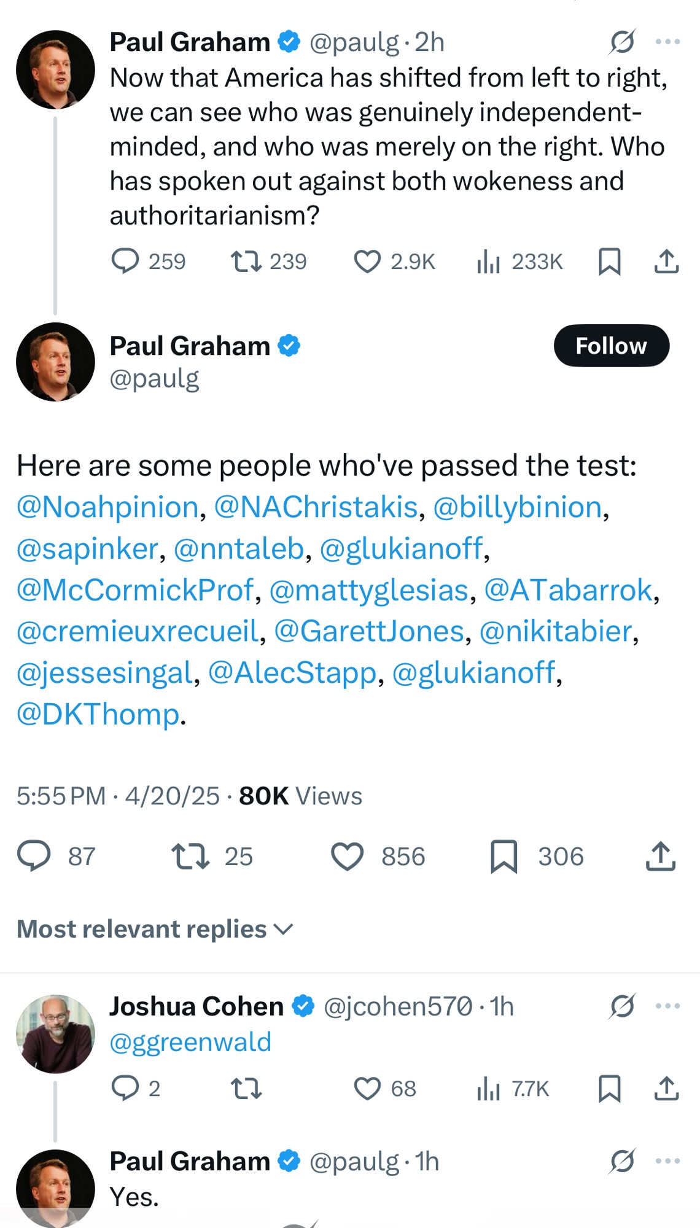This screenshot has width=700, height=1228.
Task: Like Joshua Cohen's reply with 68 likes
Action: click(367, 1089)
